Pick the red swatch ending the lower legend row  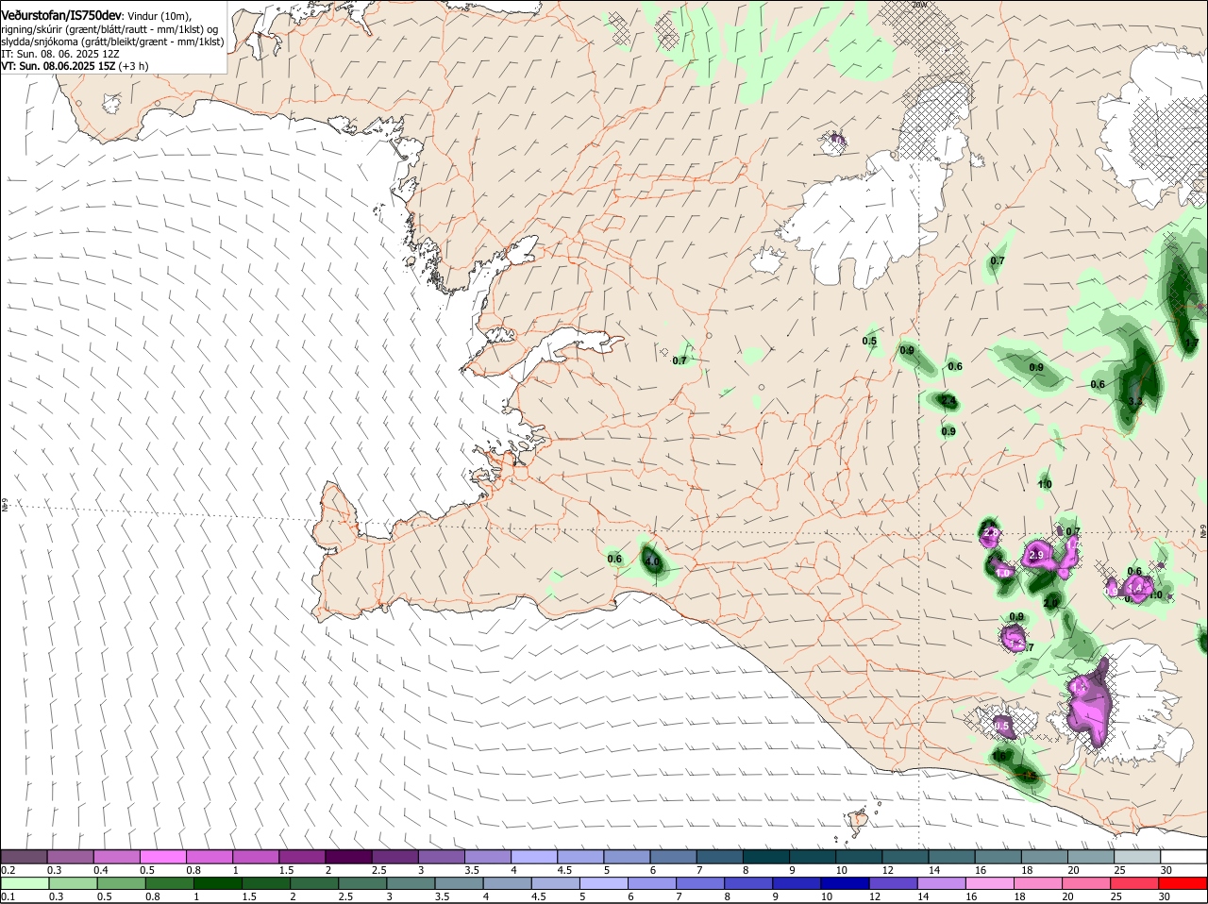[1183, 883]
